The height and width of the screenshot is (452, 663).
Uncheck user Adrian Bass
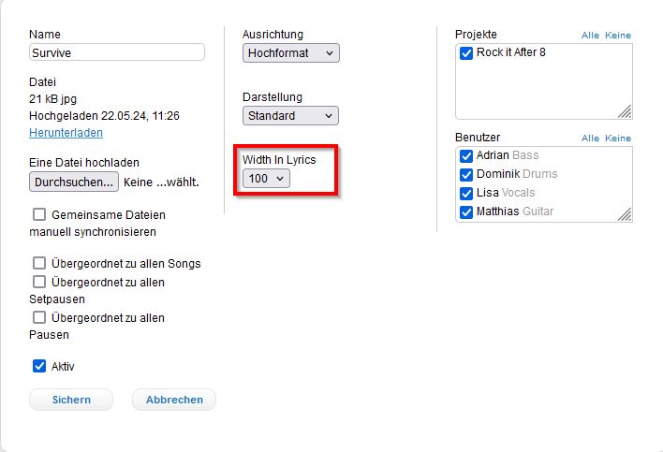pos(466,156)
